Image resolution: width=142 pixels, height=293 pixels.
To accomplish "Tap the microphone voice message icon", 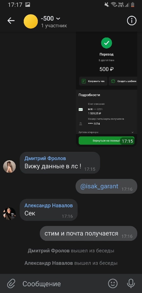I will (131, 284).
